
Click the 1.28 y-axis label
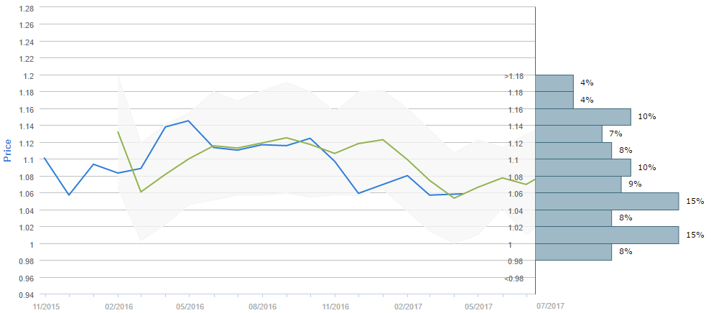(x=24, y=9)
